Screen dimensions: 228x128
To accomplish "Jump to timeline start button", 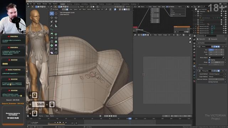I will 105,116.
